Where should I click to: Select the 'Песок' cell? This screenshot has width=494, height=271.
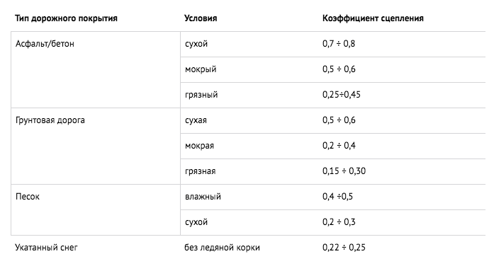click(x=28, y=197)
